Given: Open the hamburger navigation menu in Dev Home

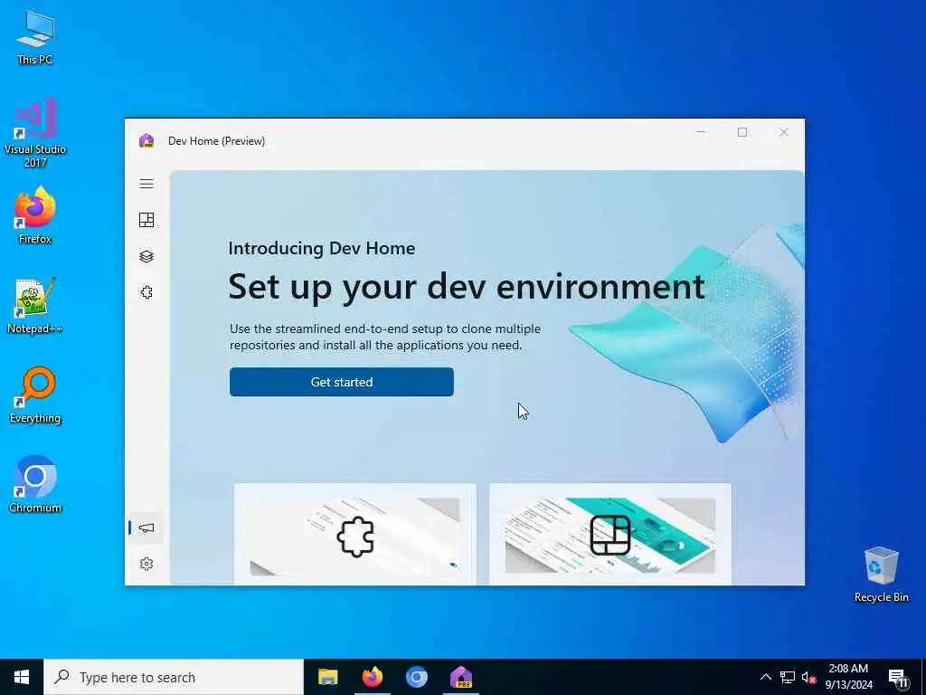Looking at the screenshot, I should click(x=146, y=184).
